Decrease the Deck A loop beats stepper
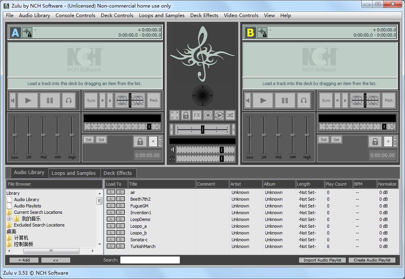This screenshot has height=279, width=405. (x=160, y=144)
